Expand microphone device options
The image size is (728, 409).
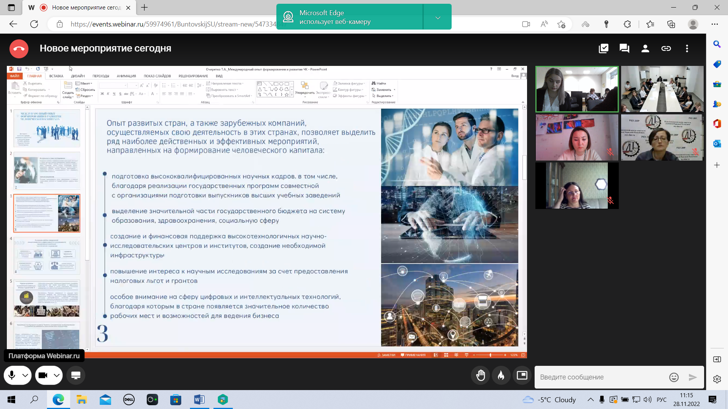[x=25, y=375]
